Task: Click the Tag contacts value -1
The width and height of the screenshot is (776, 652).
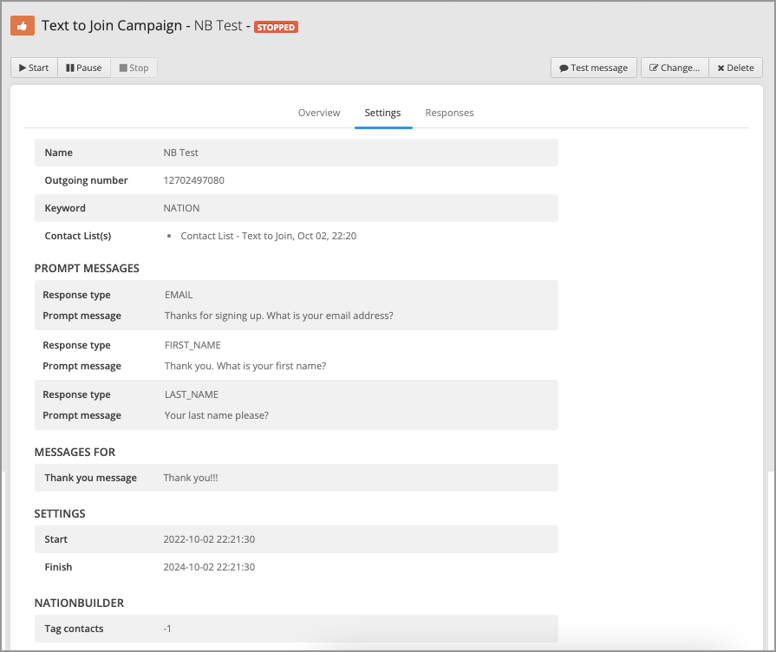Action: point(167,629)
